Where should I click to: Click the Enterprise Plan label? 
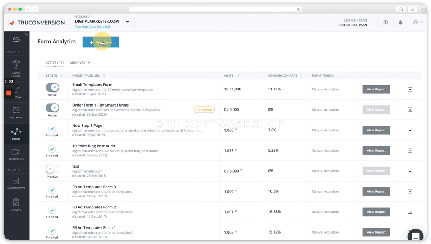(x=353, y=25)
